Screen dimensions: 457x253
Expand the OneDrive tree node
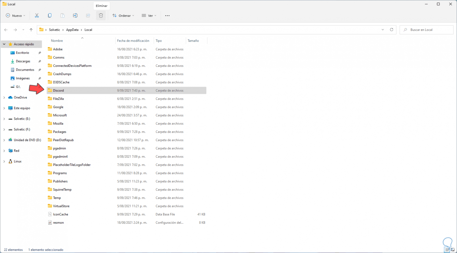[x=4, y=97]
